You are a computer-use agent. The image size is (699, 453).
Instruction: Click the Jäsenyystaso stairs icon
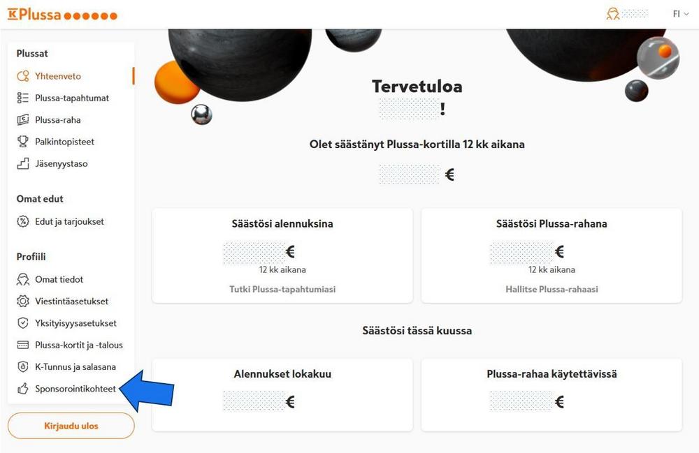pos(22,164)
